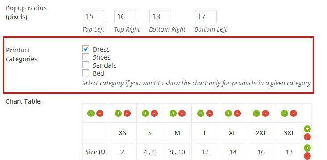Remove the 2XL column with red minus
The height and width of the screenshot is (160, 327).
click(265, 113)
